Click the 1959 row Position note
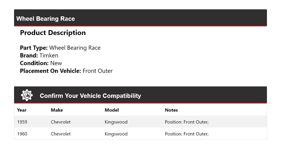This screenshot has width=281, height=149. (x=186, y=122)
